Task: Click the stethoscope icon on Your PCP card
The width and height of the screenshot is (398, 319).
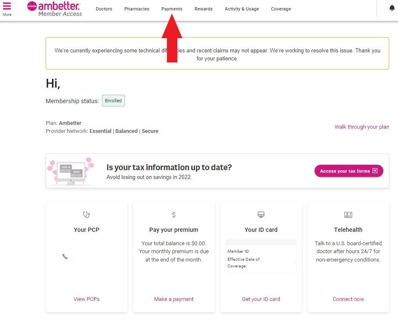Action: pos(86,215)
